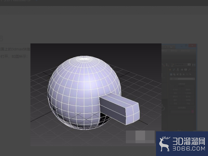Select the Lights category icon

(x=177, y=75)
